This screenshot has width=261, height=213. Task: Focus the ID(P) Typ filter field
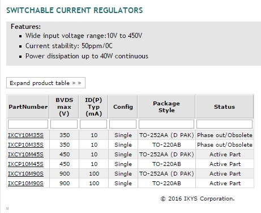coord(93,124)
